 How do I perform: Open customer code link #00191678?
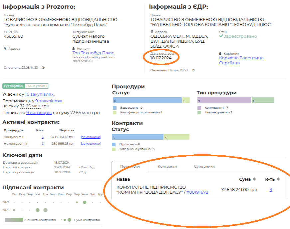click(197, 192)
